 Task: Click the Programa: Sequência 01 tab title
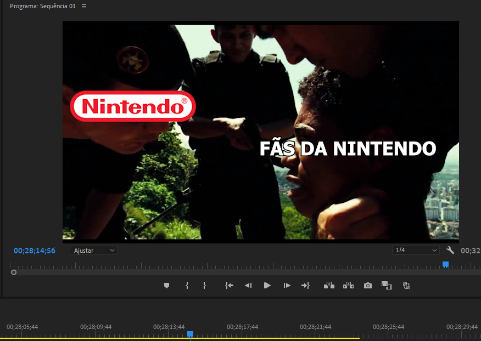[x=43, y=6]
